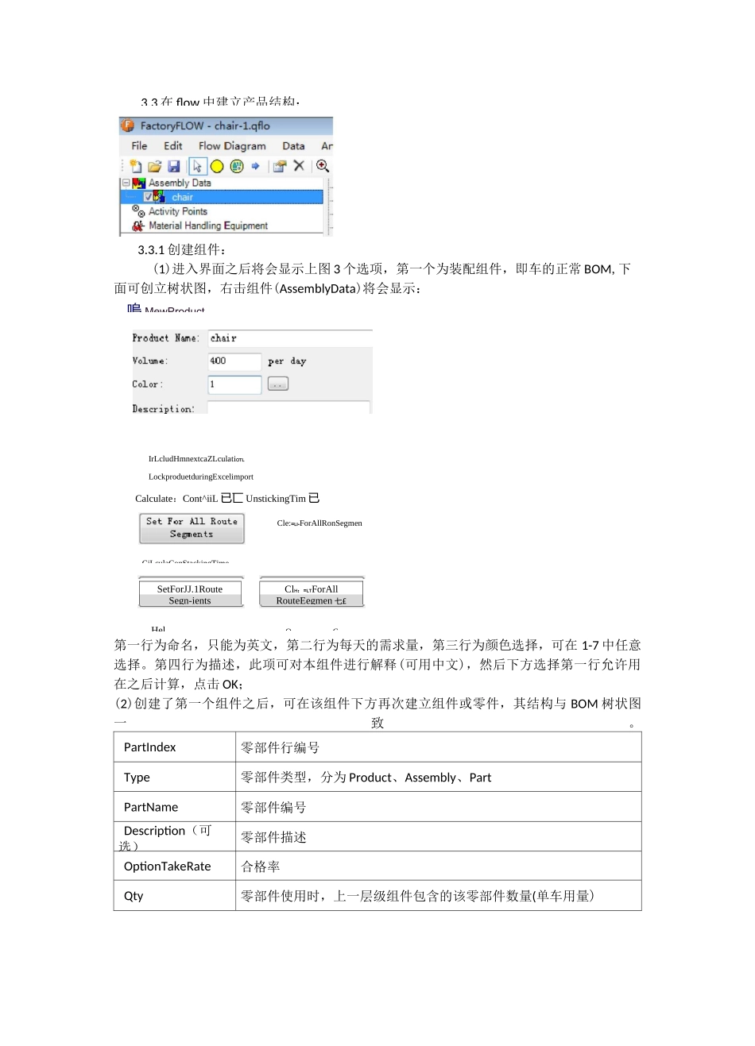This screenshot has height=1046, width=755.
Task: Select Material Handling Equipment tree row
Action: (208, 226)
